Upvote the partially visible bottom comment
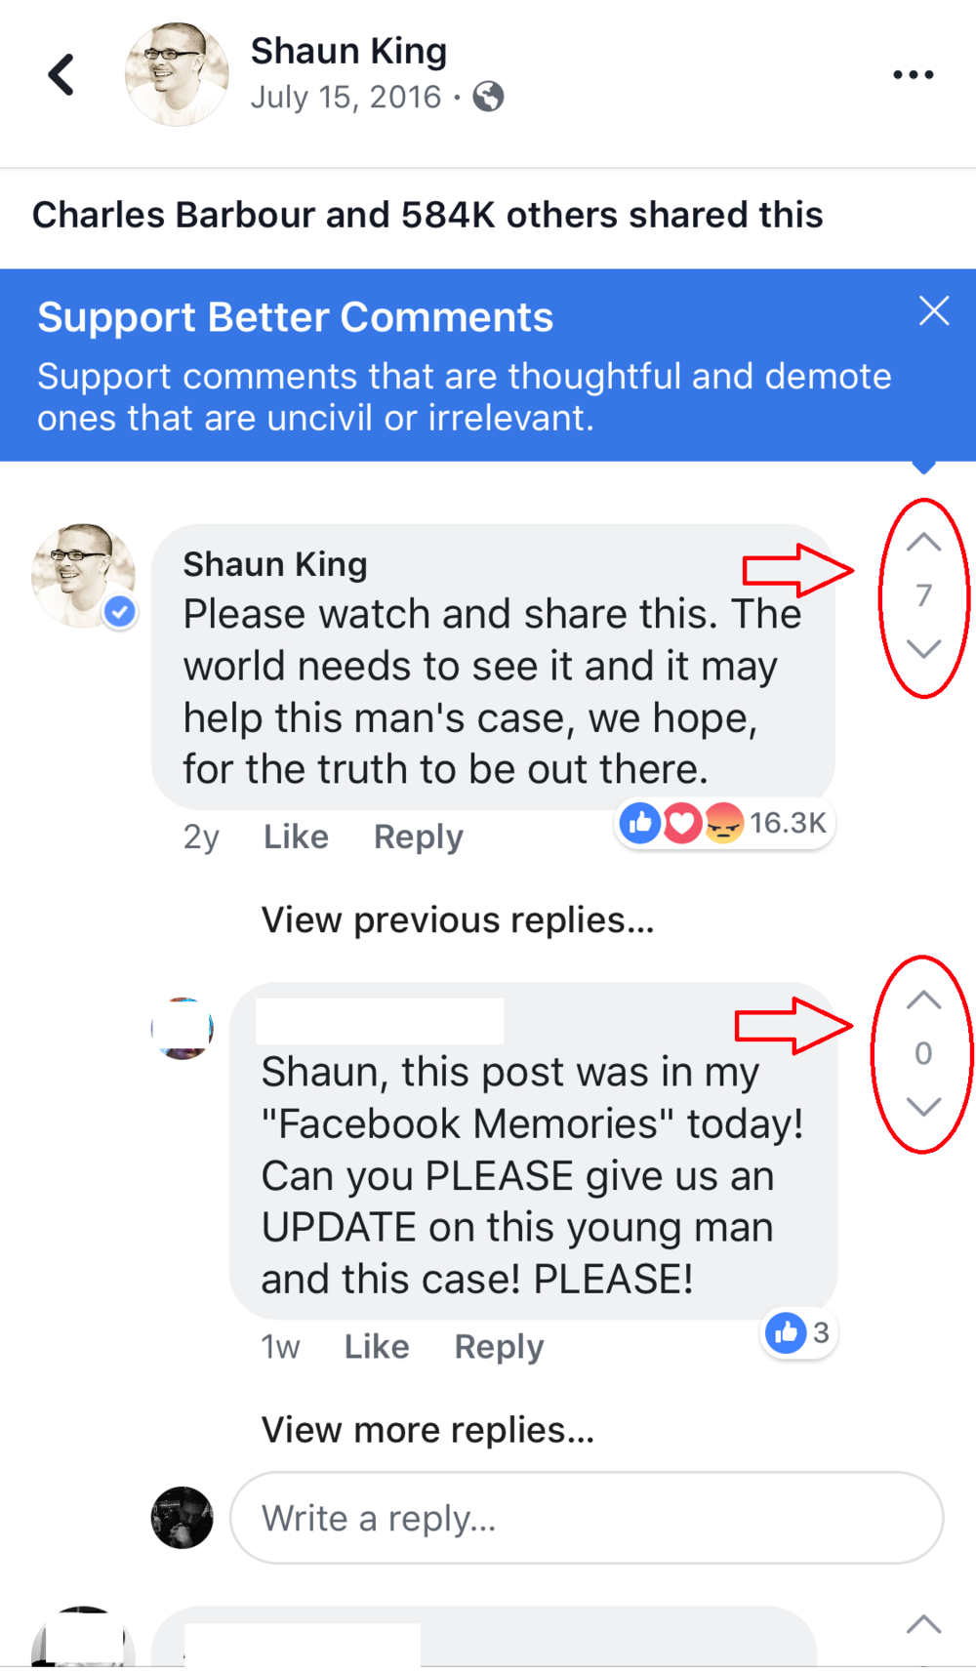 [x=923, y=1625]
